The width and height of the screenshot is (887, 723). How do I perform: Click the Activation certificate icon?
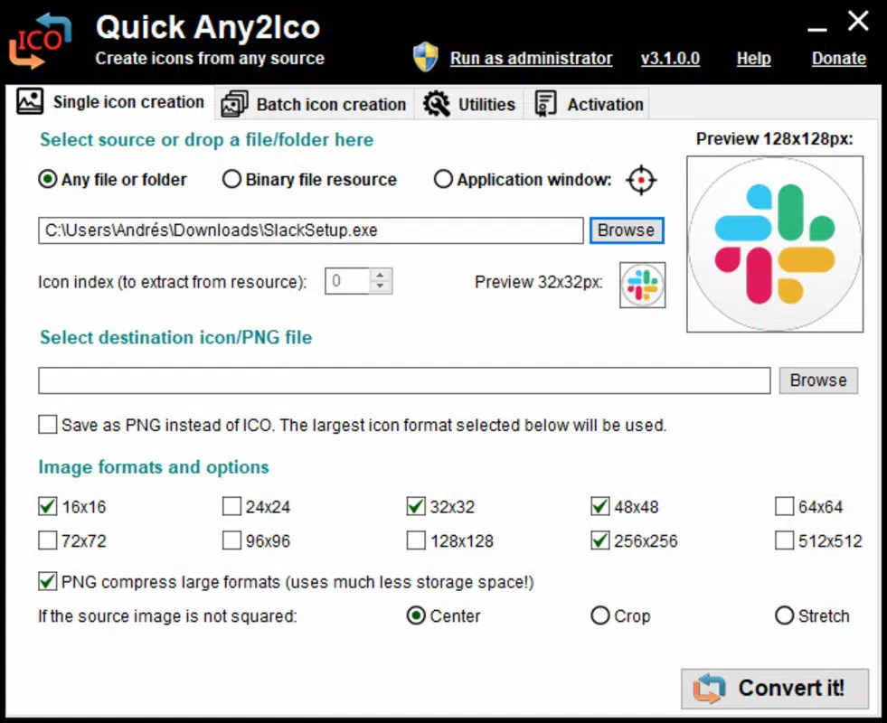coord(546,104)
